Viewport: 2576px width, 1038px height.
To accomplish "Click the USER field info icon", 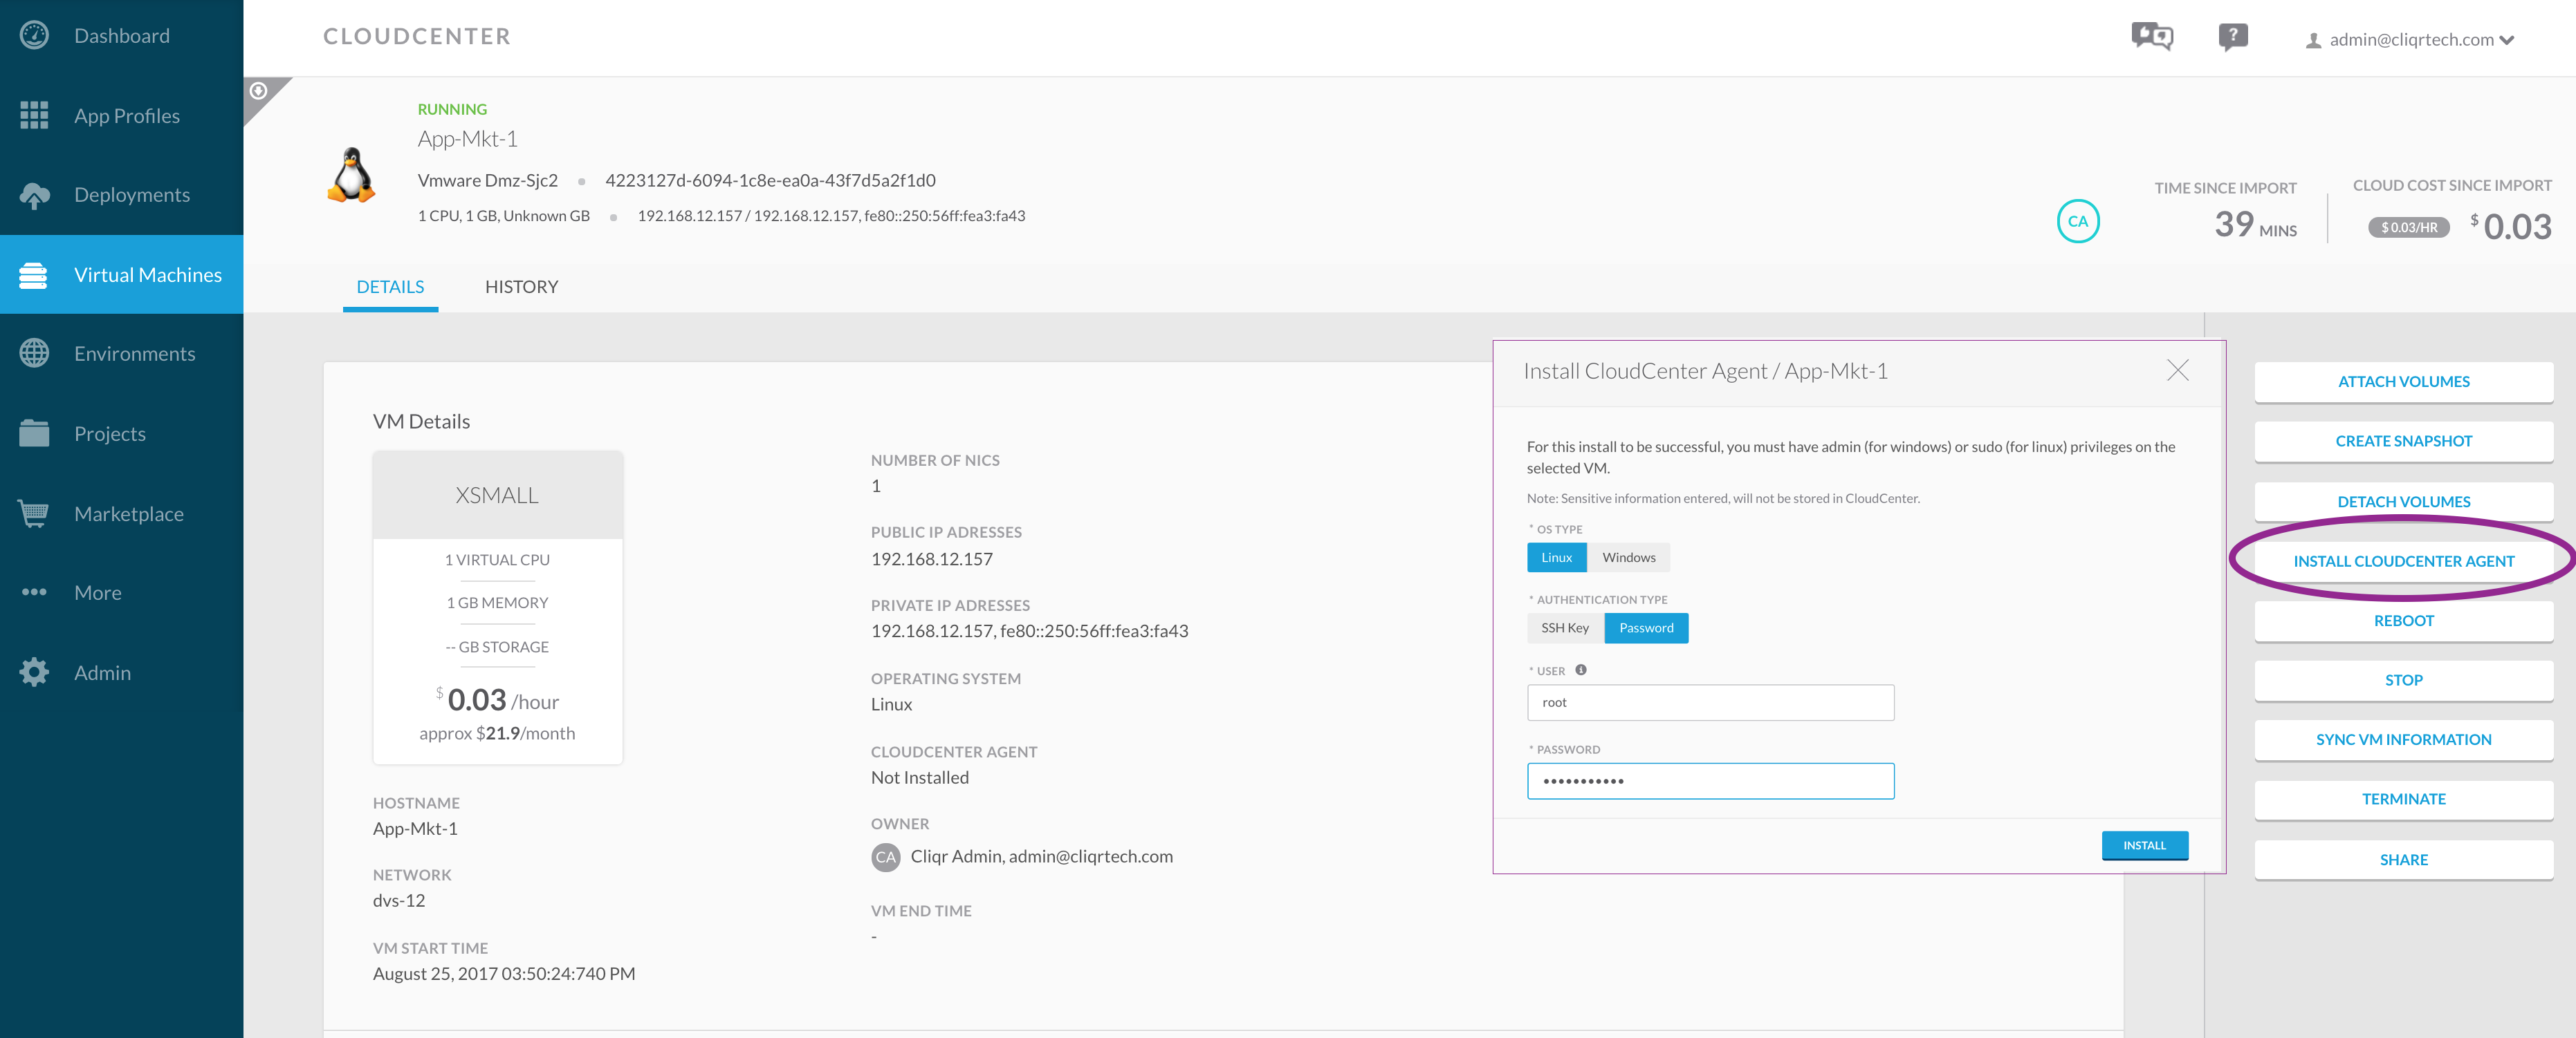I will [x=1581, y=670].
